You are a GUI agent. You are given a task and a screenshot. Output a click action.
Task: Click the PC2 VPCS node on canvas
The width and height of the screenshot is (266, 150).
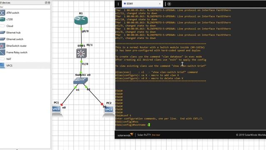pos(108,110)
